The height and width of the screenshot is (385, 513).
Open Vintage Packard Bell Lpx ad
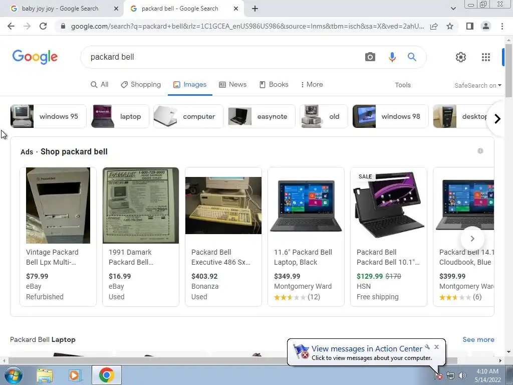(x=58, y=237)
